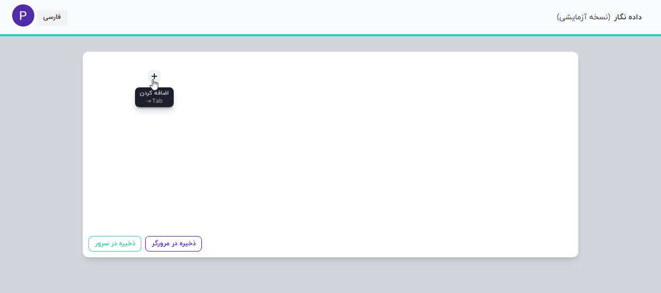Save the document in the browser with the purple-outlined button
Viewport: 661px width, 293px height.
coord(173,244)
